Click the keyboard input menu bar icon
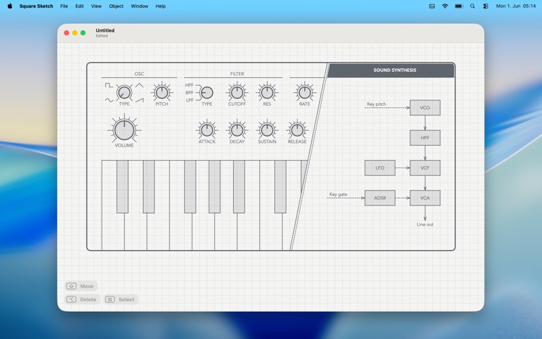This screenshot has height=339, width=542. [x=432, y=6]
